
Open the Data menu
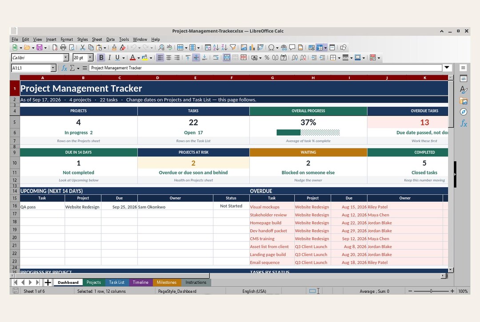(110, 39)
